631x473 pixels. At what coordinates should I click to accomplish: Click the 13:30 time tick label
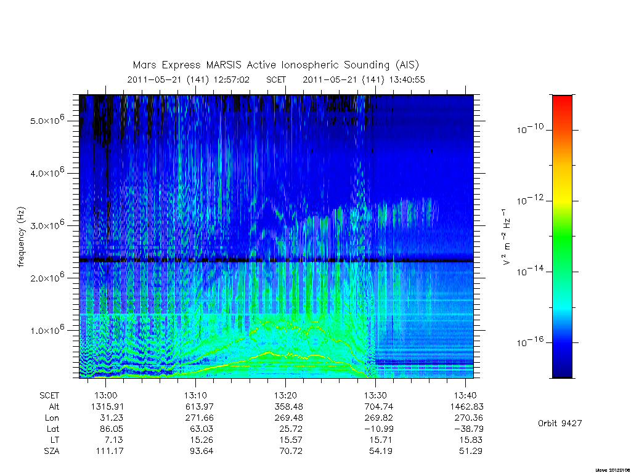click(375, 395)
